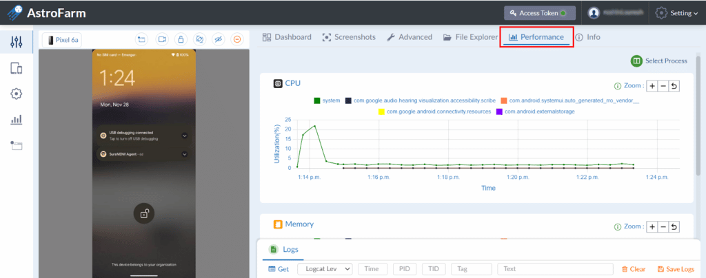This screenshot has width=706, height=278.
Task: Click the orange minus disconnect icon
Action: [237, 39]
